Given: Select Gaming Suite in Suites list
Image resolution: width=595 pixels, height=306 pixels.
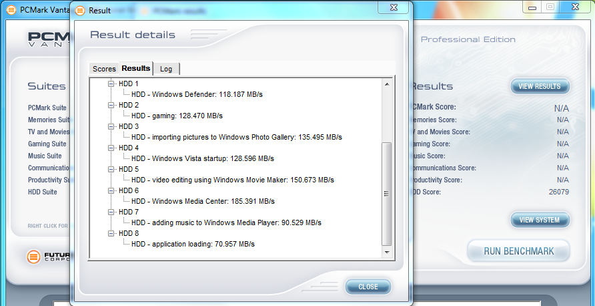Looking at the screenshot, I should click(47, 144).
